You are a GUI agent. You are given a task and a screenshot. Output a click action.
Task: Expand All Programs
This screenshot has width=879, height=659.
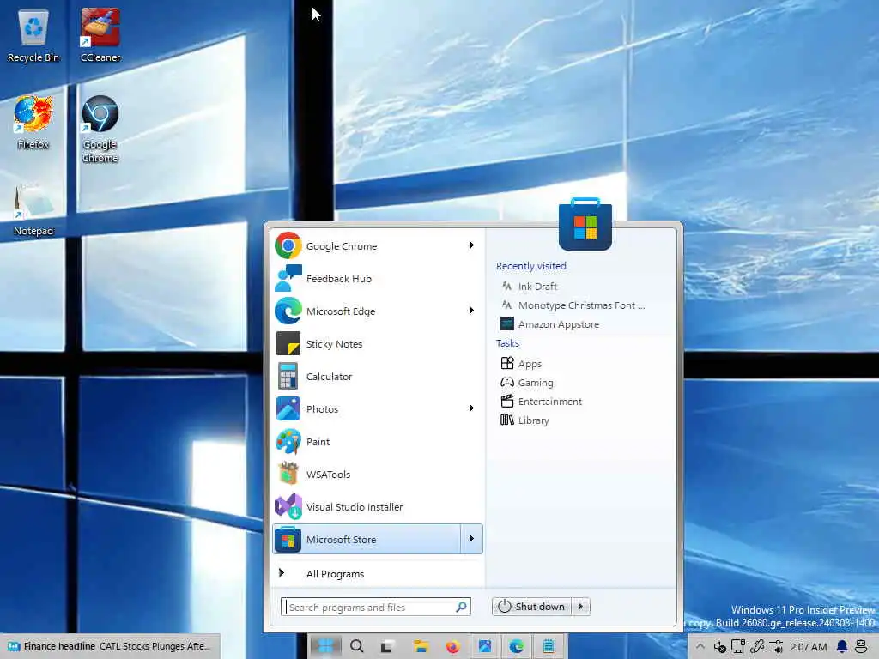click(378, 573)
